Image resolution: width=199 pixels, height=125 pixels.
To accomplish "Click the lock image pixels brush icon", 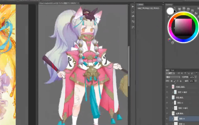I will (x=175, y=81).
